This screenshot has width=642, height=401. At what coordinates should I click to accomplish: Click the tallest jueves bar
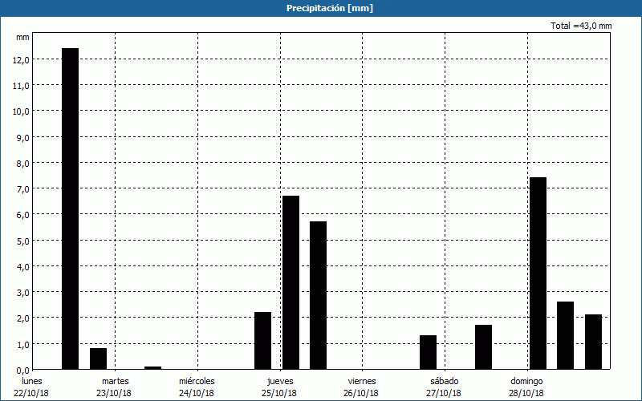click(x=291, y=282)
